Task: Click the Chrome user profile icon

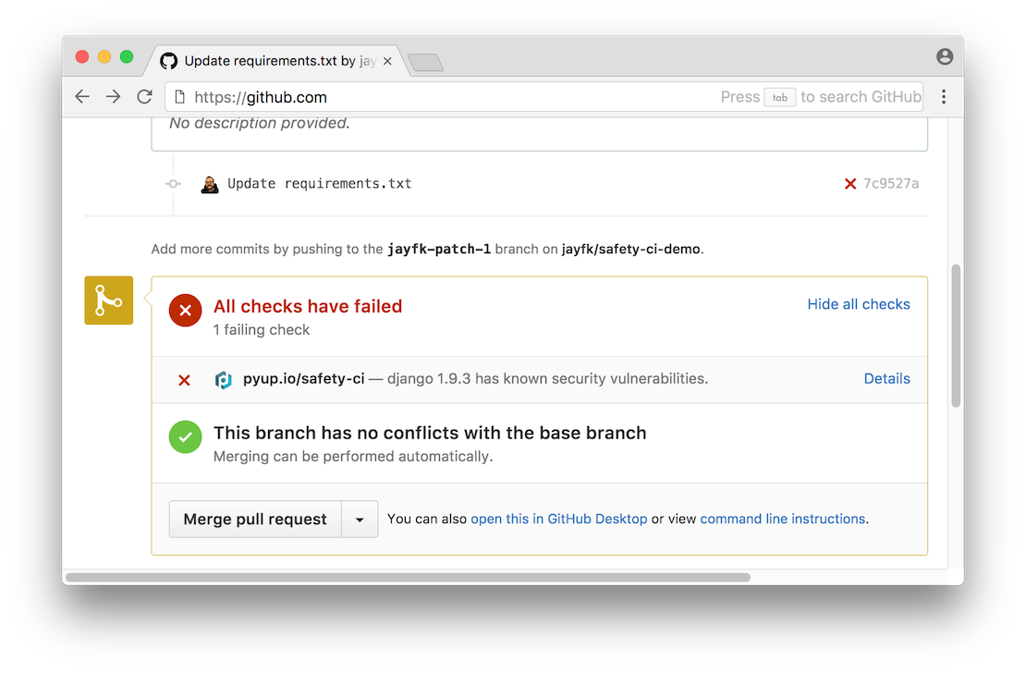Action: pos(944,56)
